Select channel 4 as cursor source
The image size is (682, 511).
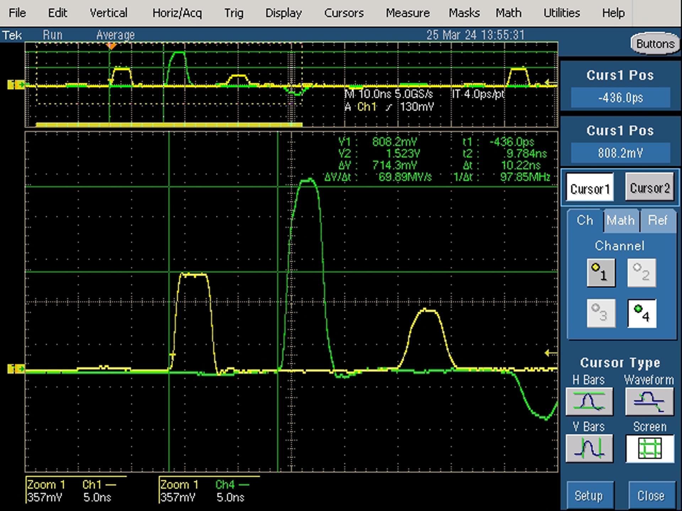coord(642,313)
